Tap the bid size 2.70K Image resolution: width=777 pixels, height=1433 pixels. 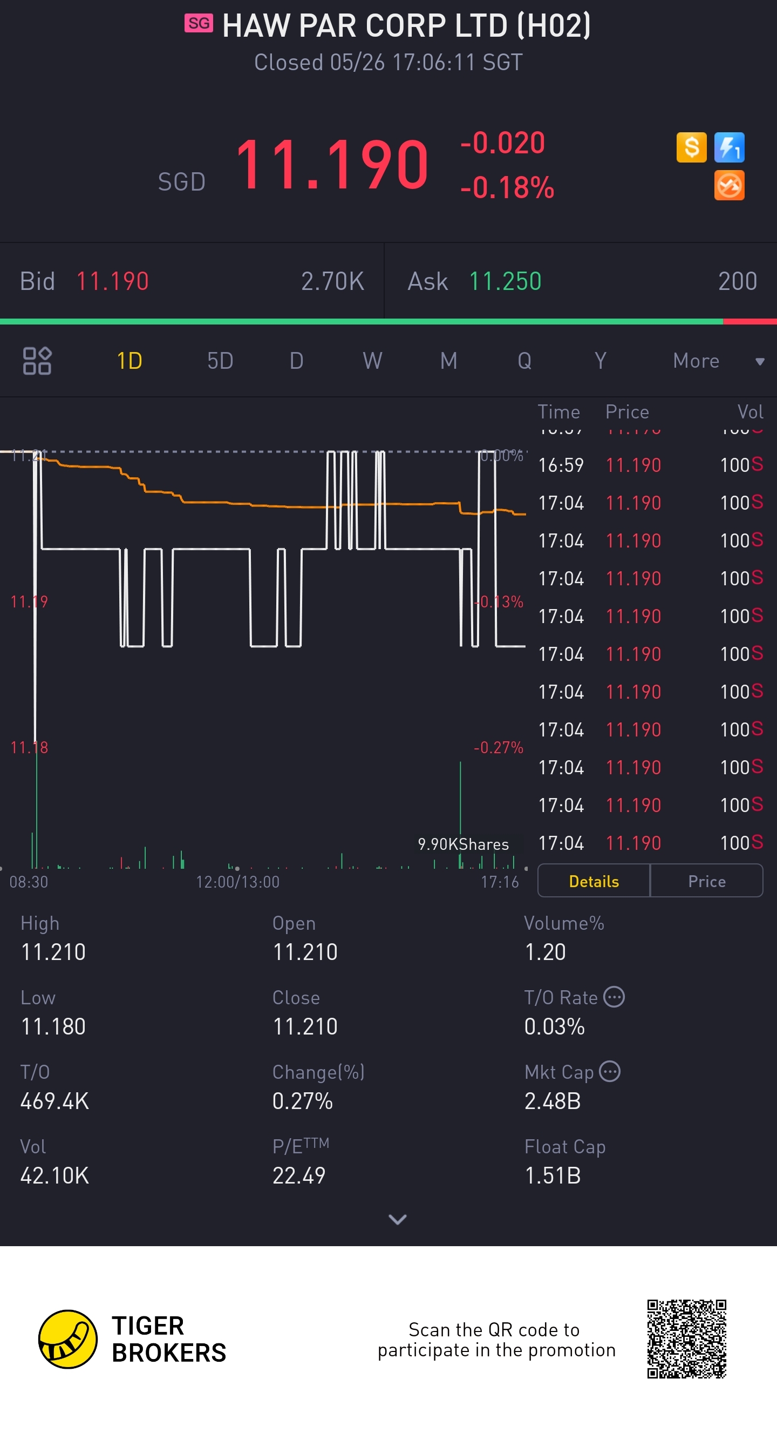332,281
